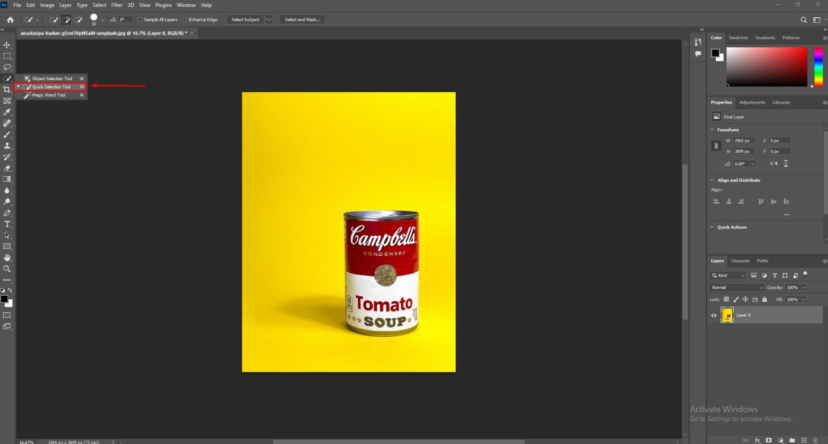
Task: Open the tool preset picker dropdown
Action: pos(38,20)
